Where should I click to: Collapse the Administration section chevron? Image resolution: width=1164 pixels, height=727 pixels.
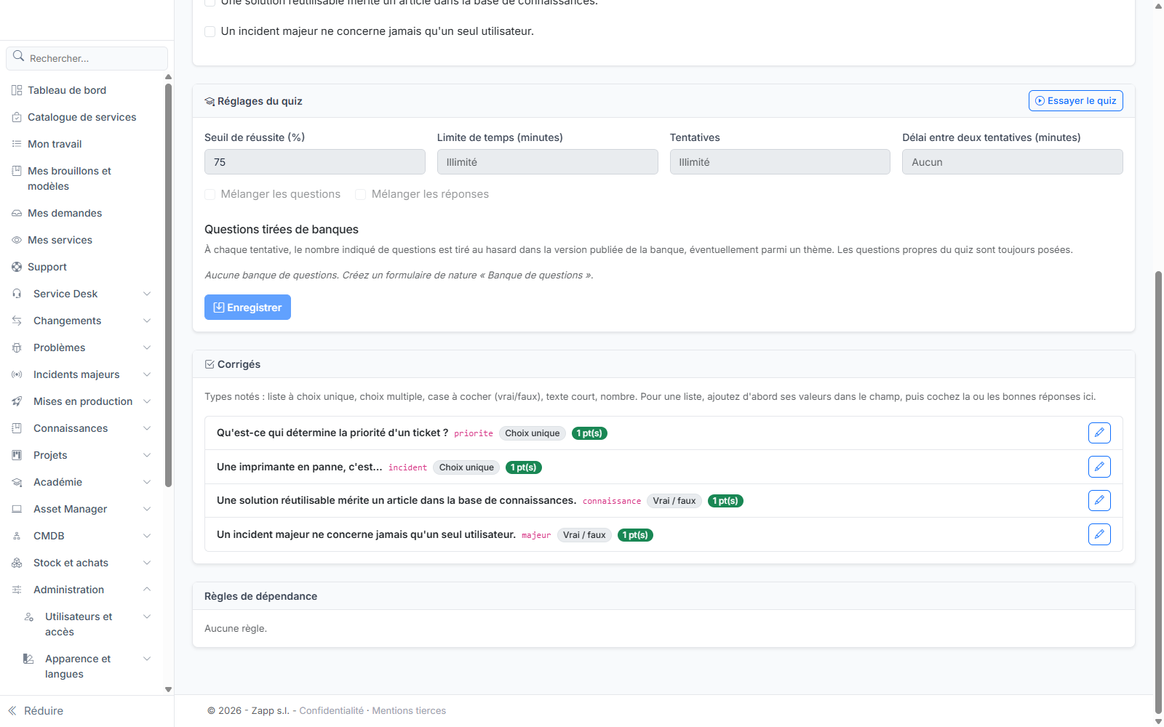point(147,590)
